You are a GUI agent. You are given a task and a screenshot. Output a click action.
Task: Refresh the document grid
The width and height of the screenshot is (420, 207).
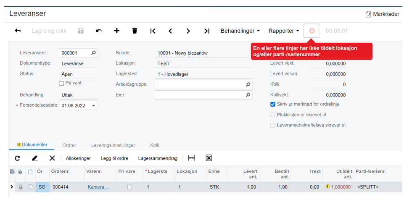[17, 158]
